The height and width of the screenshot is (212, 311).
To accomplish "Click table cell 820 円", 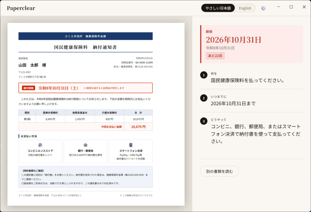I will tap(109, 119).
